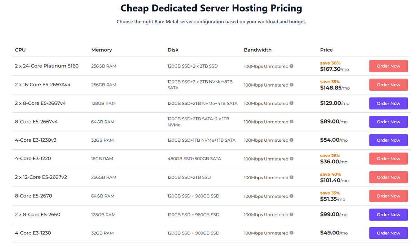
Task: Click the Memory column header
Action: pos(101,50)
